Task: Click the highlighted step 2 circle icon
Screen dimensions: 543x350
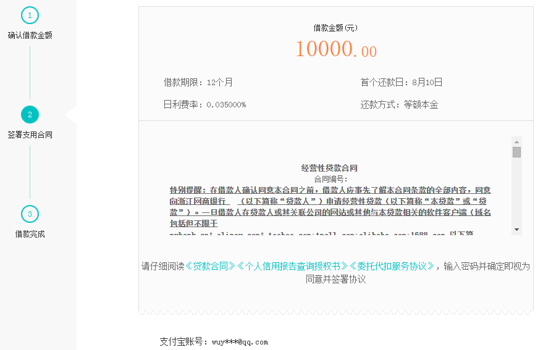Action: click(30, 114)
